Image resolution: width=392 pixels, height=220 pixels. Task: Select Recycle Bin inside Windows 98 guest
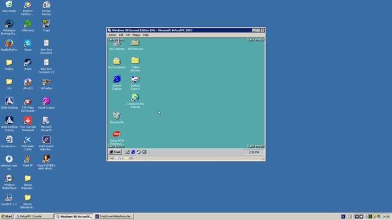(x=117, y=118)
